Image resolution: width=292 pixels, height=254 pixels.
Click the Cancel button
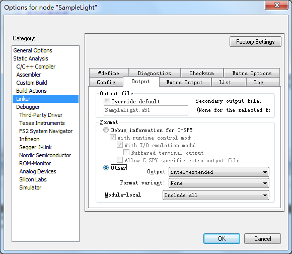(262, 238)
